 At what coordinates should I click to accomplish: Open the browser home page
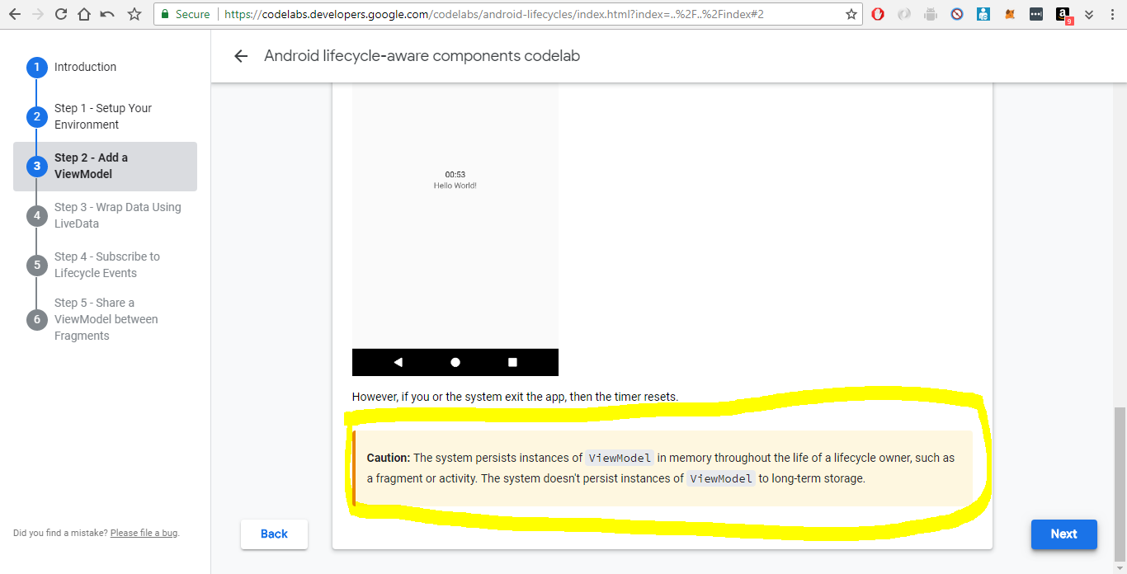pos(84,14)
